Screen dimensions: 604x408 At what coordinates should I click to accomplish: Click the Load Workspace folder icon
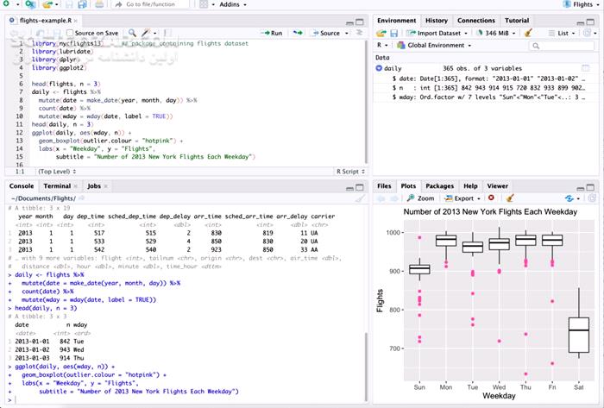click(x=381, y=34)
